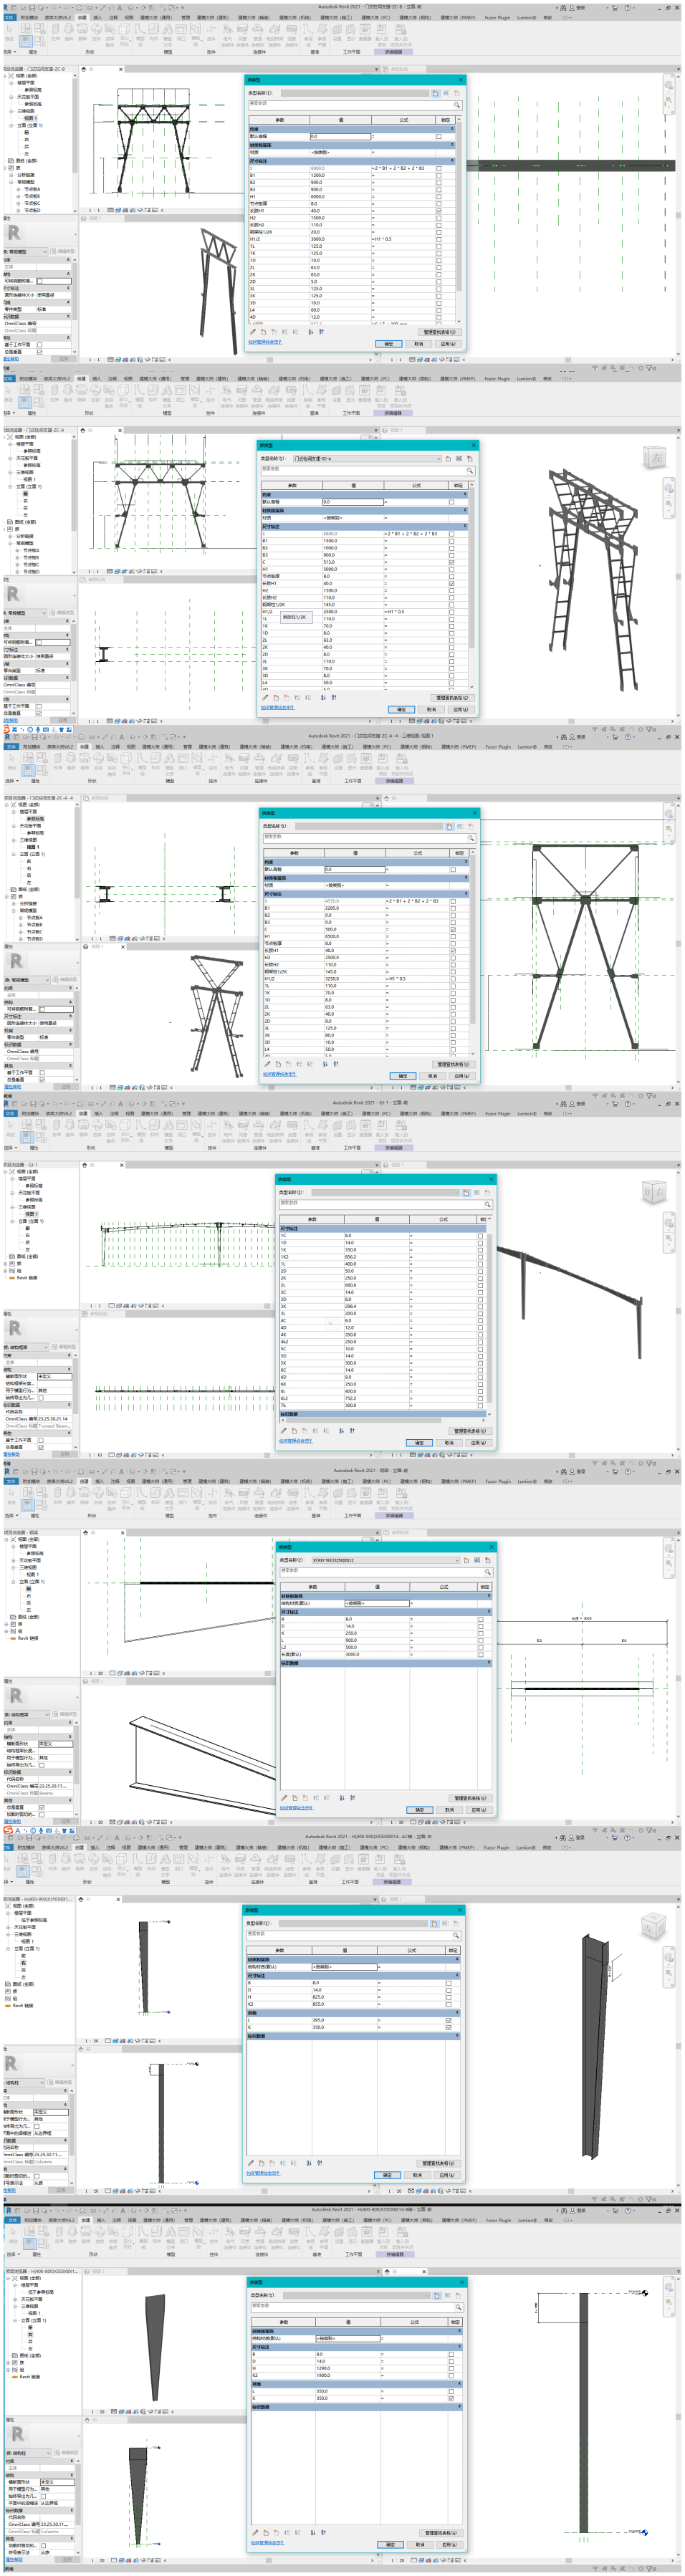
Task: Click Delete Type icon in 门式柱间支撑-ZC-A dialog
Action: 470,459
